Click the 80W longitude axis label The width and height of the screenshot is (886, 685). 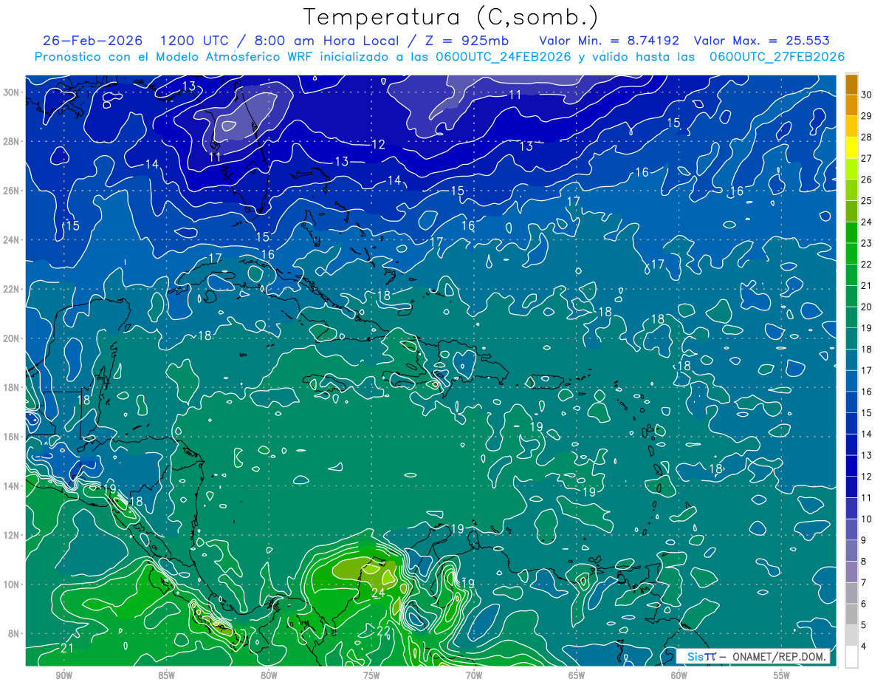pos(269,675)
